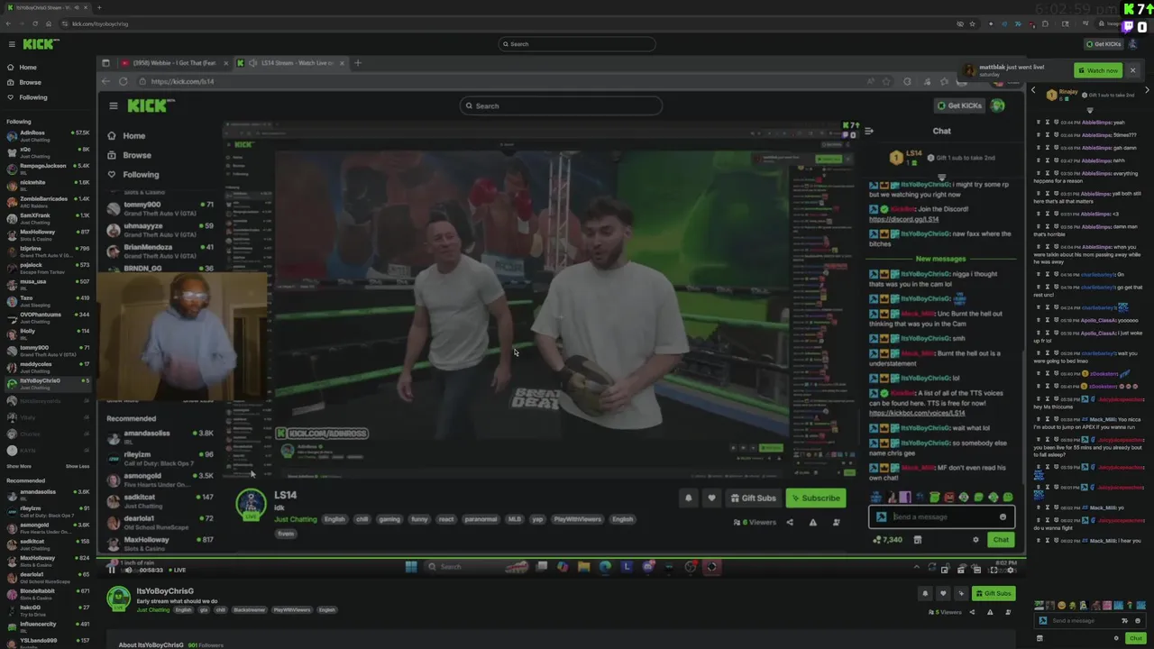Click the green Chat send button at bottom right

[1135, 638]
